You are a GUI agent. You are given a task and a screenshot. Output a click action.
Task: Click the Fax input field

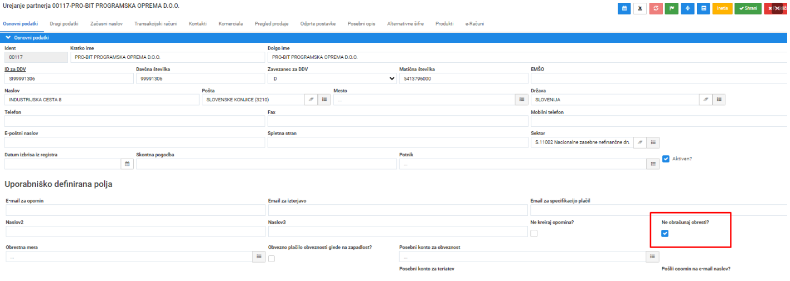point(398,121)
